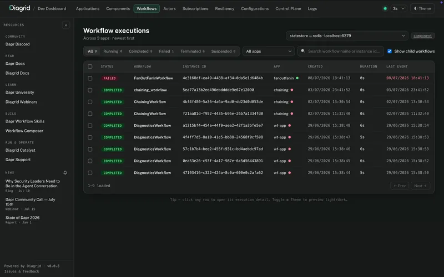
Task: Click the green live status indicator
Action: pyautogui.click(x=385, y=8)
